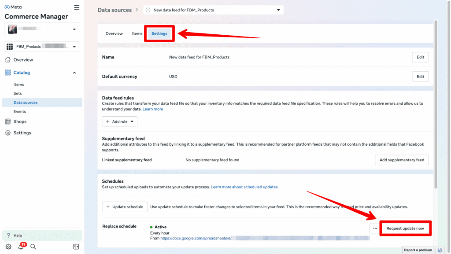Click the Meta logo
Viewport: 451px width, 254px height.
[x=13, y=7]
